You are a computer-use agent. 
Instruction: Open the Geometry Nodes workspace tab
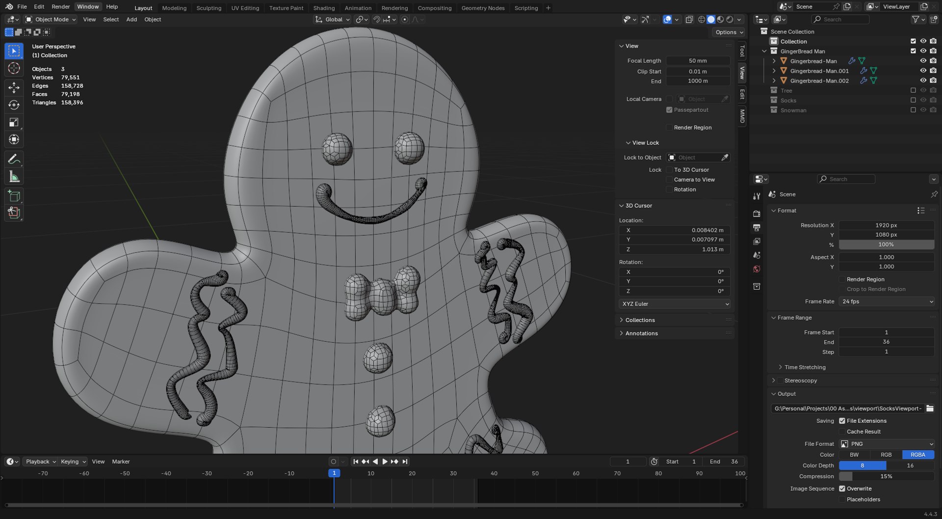coord(483,8)
